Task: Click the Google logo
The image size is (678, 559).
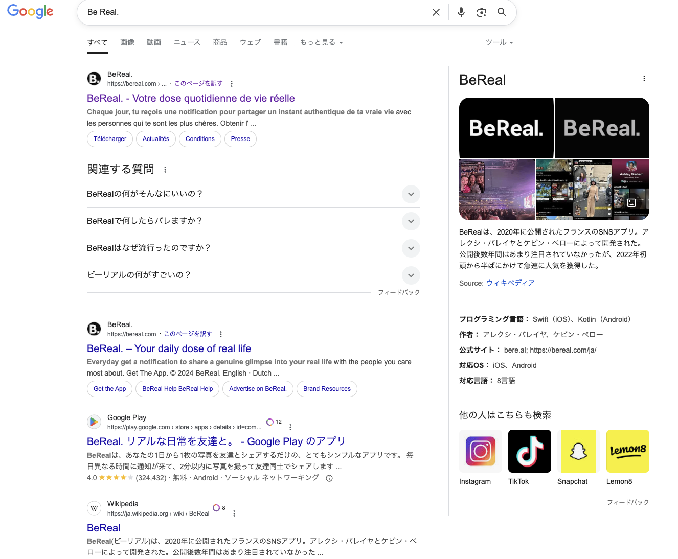Action: tap(30, 11)
